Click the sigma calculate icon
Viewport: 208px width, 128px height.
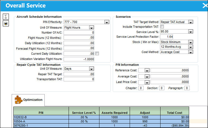point(6,17)
